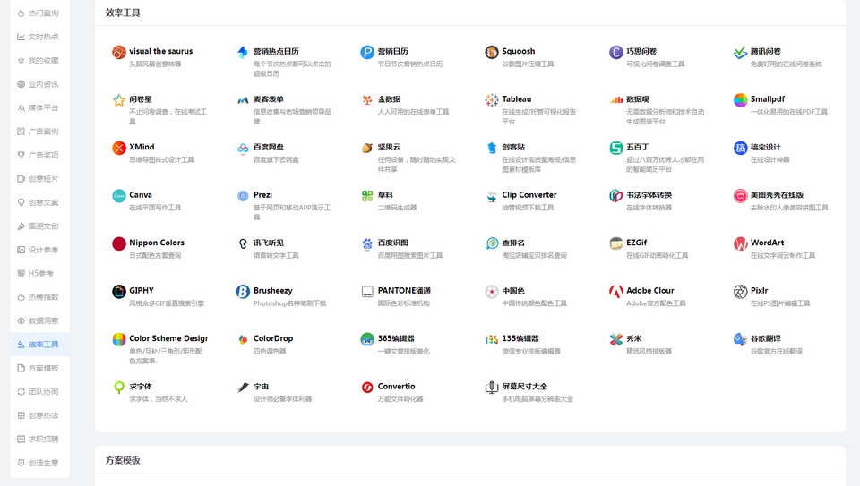The height and width of the screenshot is (486, 860).
Task: Open the Convertio red icon
Action: (x=367, y=388)
